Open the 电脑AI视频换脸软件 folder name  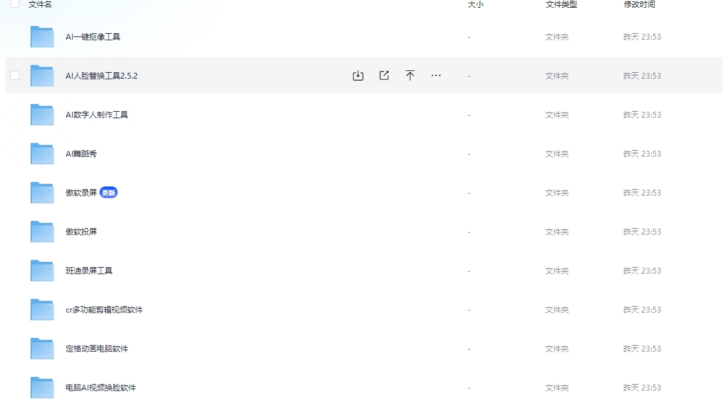(x=101, y=388)
